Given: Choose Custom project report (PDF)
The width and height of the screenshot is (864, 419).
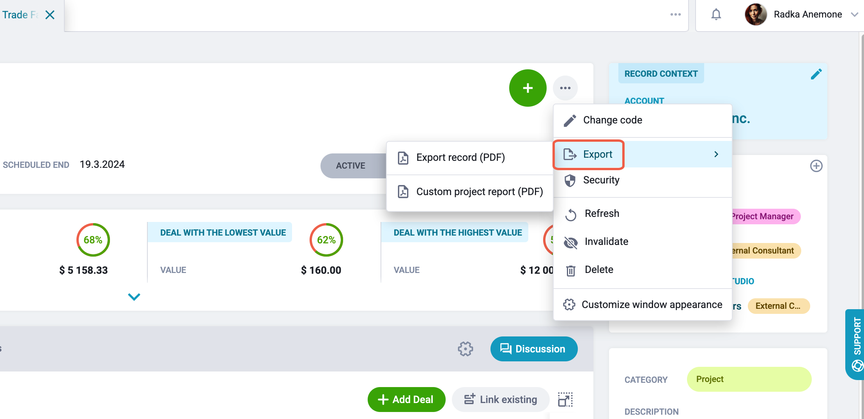Looking at the screenshot, I should point(470,192).
